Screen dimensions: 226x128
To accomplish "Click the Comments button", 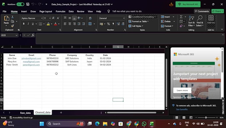I will pyautogui.click(x=202, y=11).
